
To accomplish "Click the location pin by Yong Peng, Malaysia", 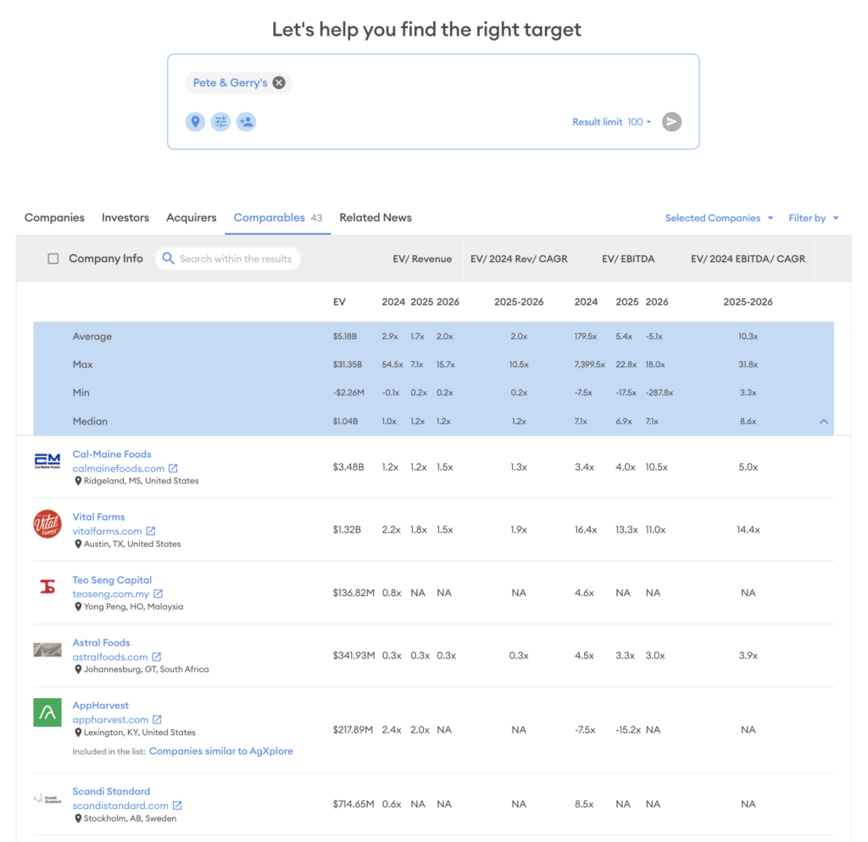I will 78,607.
